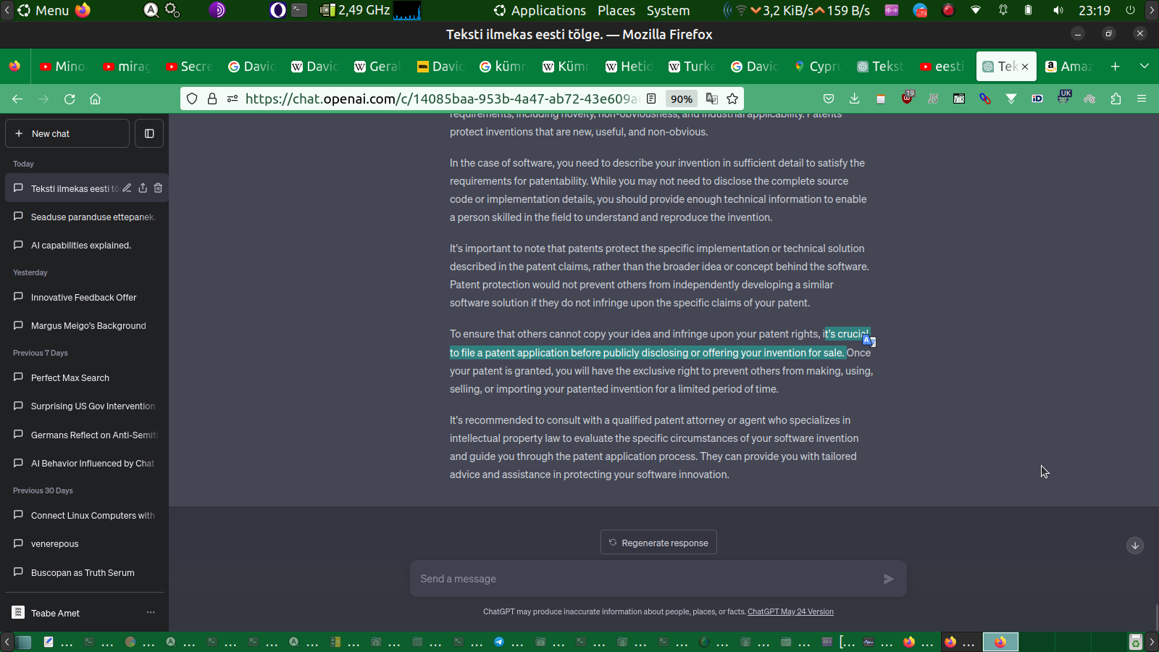Image resolution: width=1159 pixels, height=652 pixels.
Task: Open the ChatGPT May 24 Version link
Action: pos(790,611)
